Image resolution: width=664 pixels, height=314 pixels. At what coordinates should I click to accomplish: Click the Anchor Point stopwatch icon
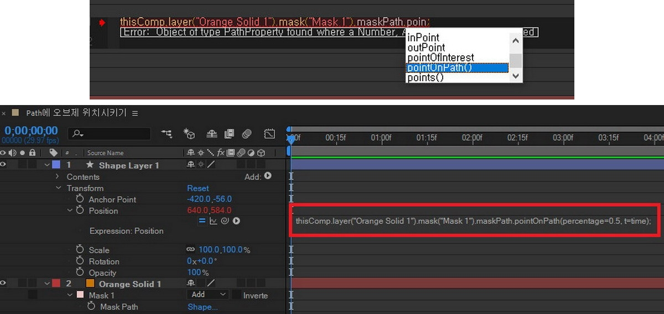pyautogui.click(x=80, y=199)
